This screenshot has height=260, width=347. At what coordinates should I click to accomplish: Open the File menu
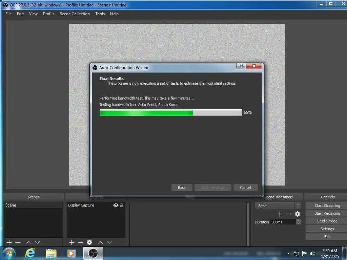coord(8,14)
